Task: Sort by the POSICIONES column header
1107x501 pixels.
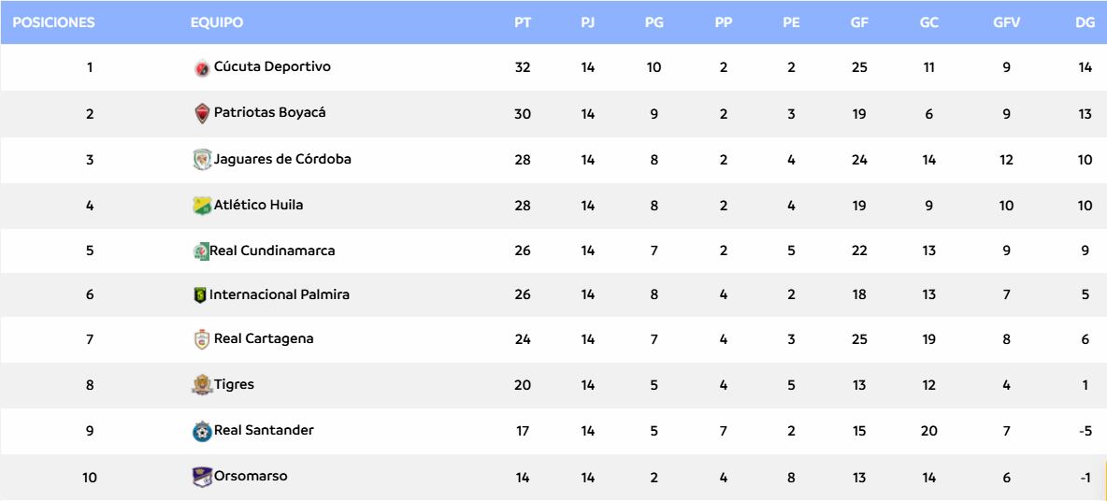Action: [55, 22]
